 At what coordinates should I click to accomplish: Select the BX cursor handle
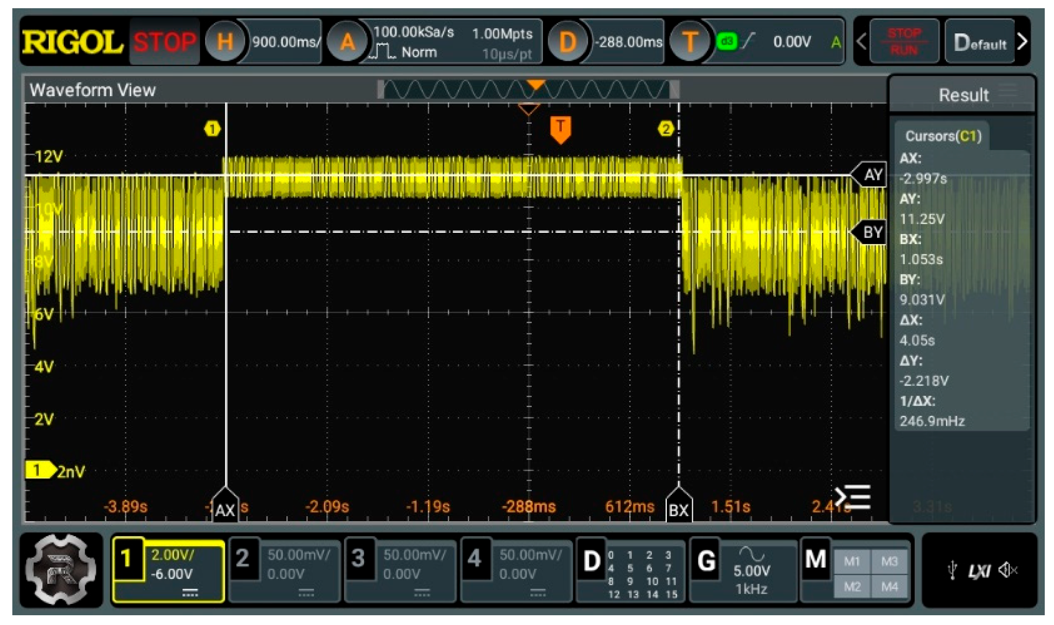click(679, 505)
